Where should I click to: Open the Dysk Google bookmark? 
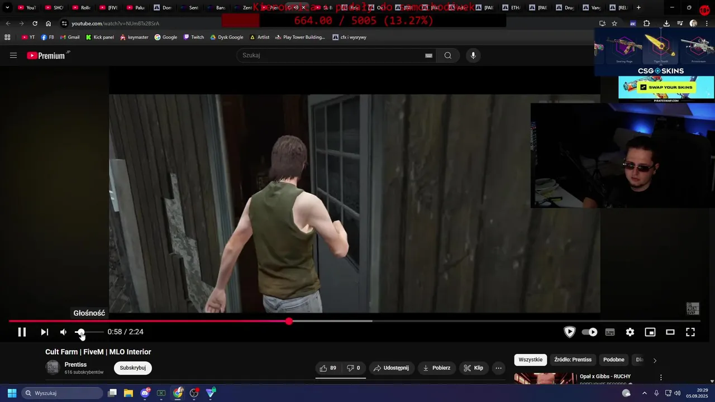[227, 37]
